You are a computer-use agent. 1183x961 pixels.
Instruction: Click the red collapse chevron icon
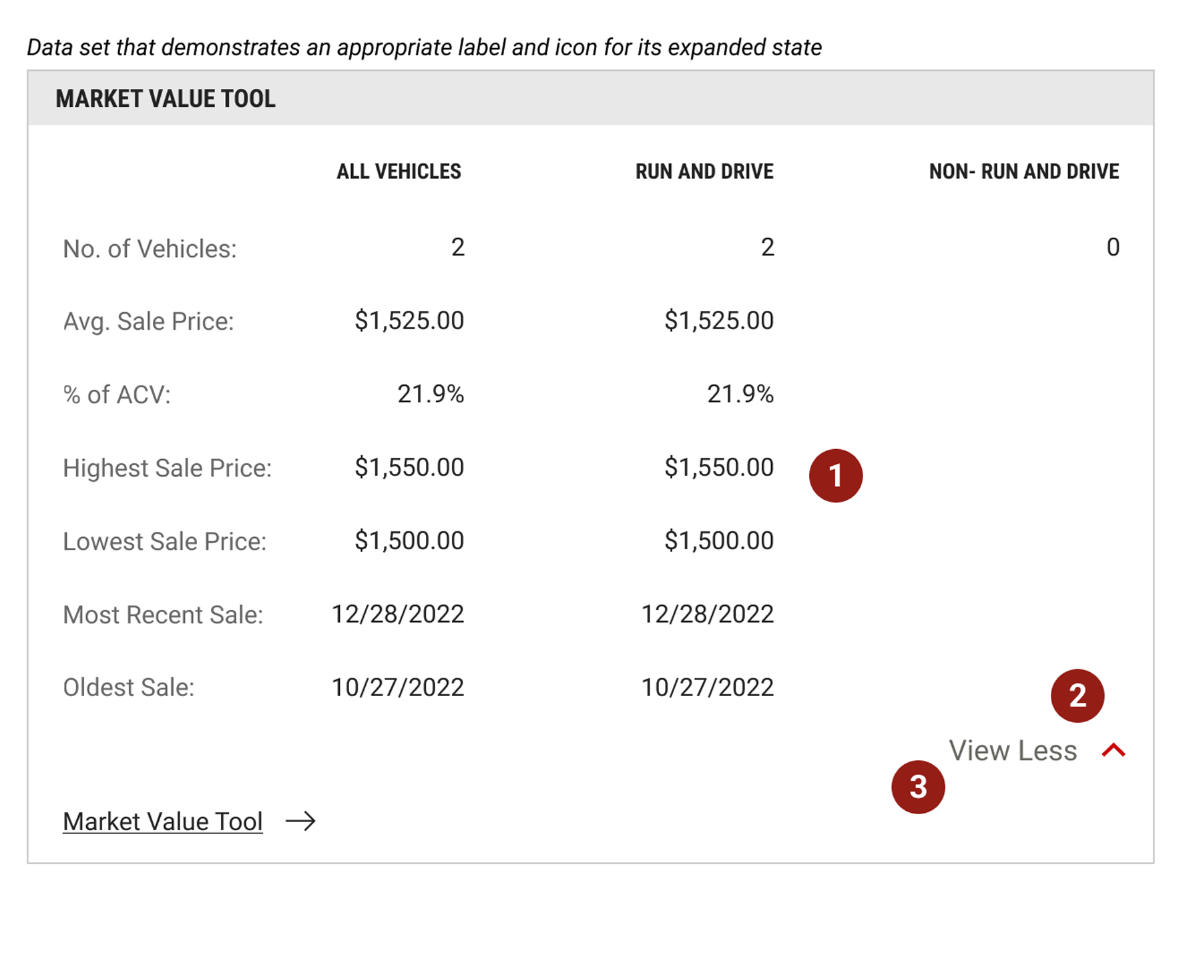(1113, 751)
